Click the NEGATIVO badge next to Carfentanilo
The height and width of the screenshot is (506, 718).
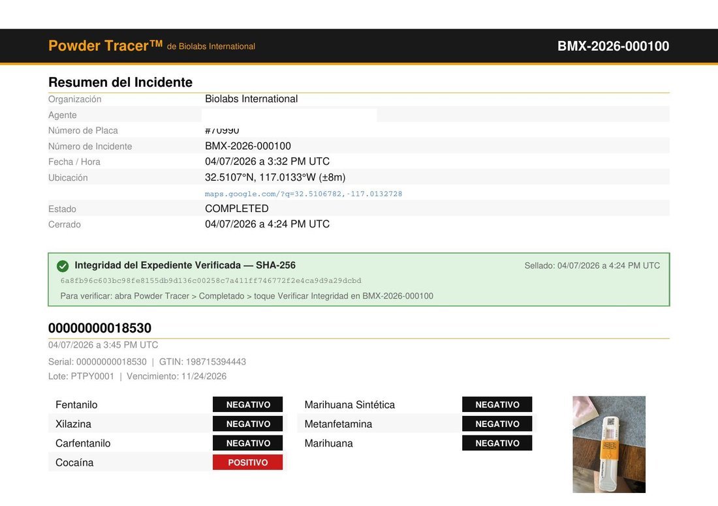click(x=248, y=443)
